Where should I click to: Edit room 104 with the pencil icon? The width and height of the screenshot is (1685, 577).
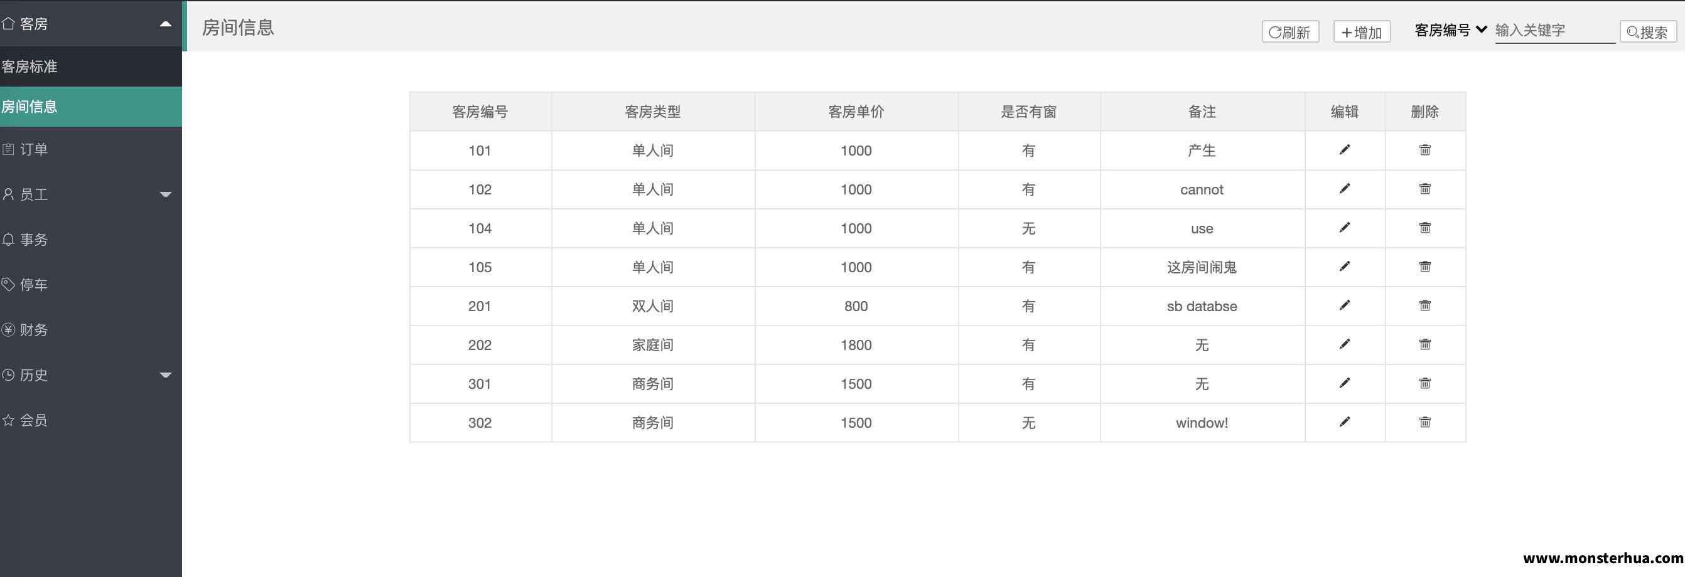coord(1344,228)
